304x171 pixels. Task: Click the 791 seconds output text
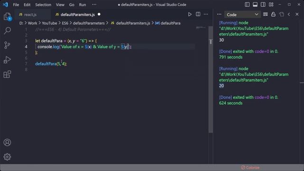pyautogui.click(x=231, y=57)
